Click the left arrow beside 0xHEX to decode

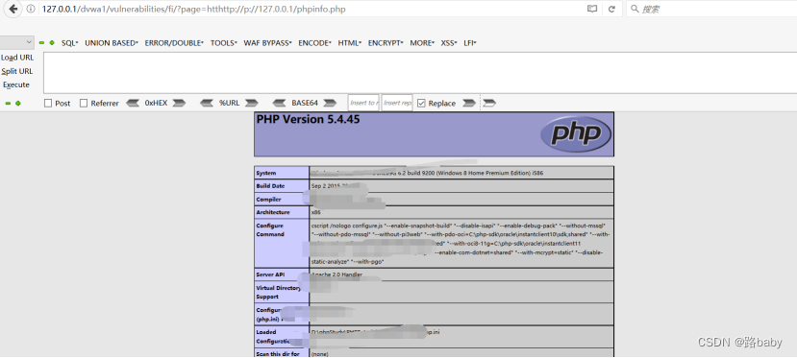(133, 103)
